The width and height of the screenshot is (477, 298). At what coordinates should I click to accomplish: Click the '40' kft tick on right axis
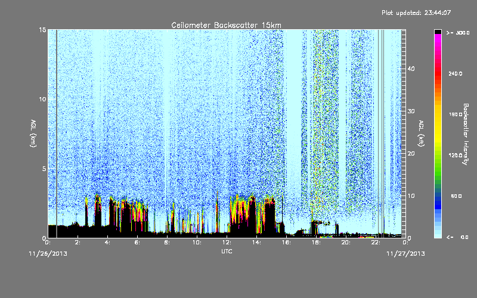coord(411,69)
